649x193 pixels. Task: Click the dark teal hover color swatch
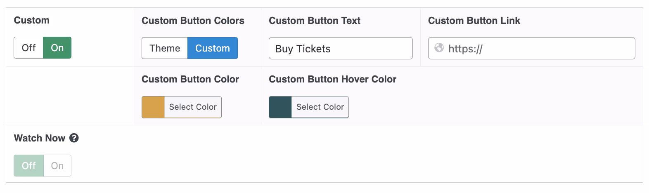click(280, 107)
